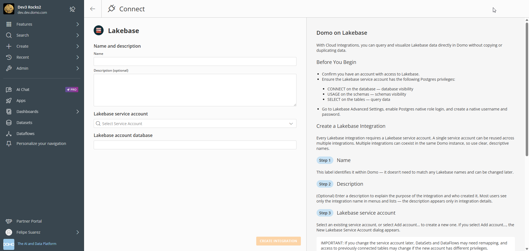Click the 'Name and description' section heading
The width and height of the screenshot is (529, 251).
click(117, 46)
